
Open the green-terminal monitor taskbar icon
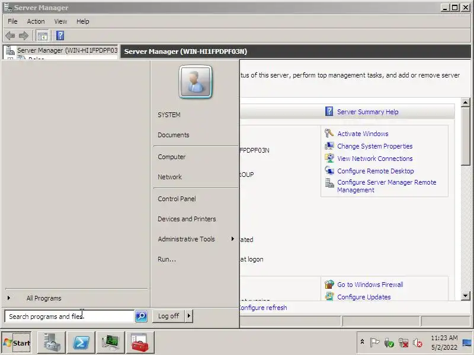pos(111,343)
